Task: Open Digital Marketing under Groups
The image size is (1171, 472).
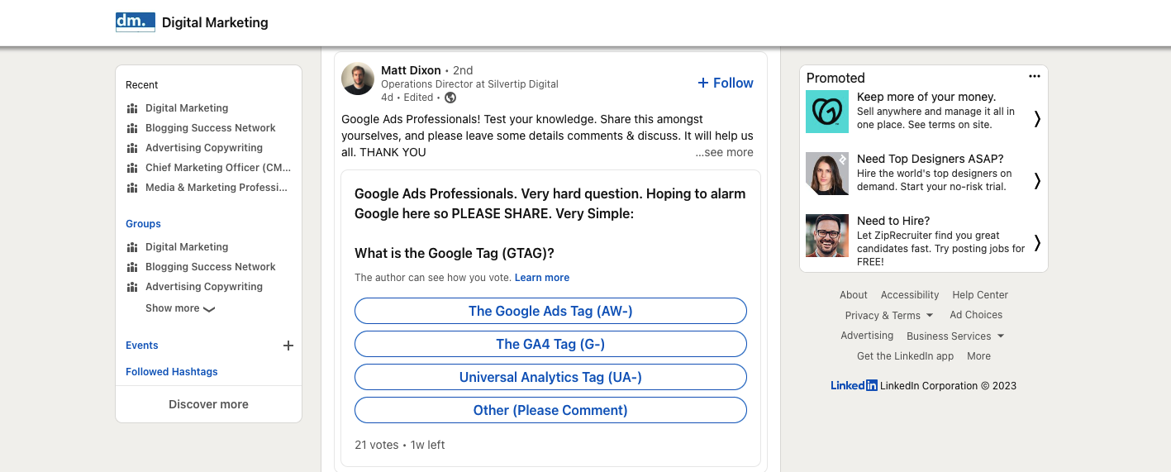Action: pos(187,247)
